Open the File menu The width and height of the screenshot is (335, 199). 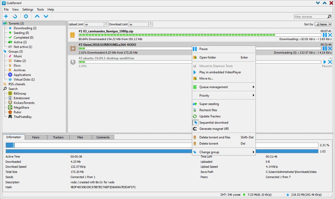pyautogui.click(x=6, y=9)
